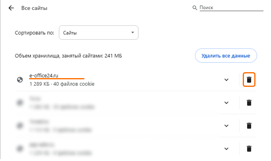Screen dimensions: 271x161
Task: Click the magnifier search icon
Action: coord(195,8)
